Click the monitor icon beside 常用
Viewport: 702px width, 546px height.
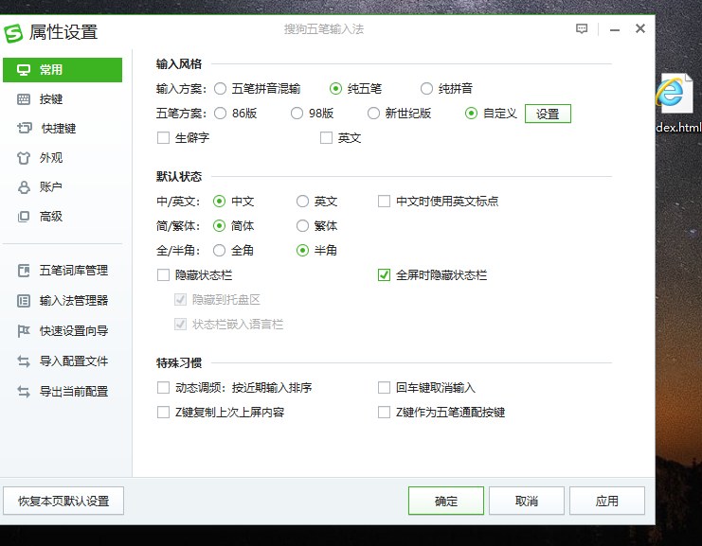click(x=24, y=70)
